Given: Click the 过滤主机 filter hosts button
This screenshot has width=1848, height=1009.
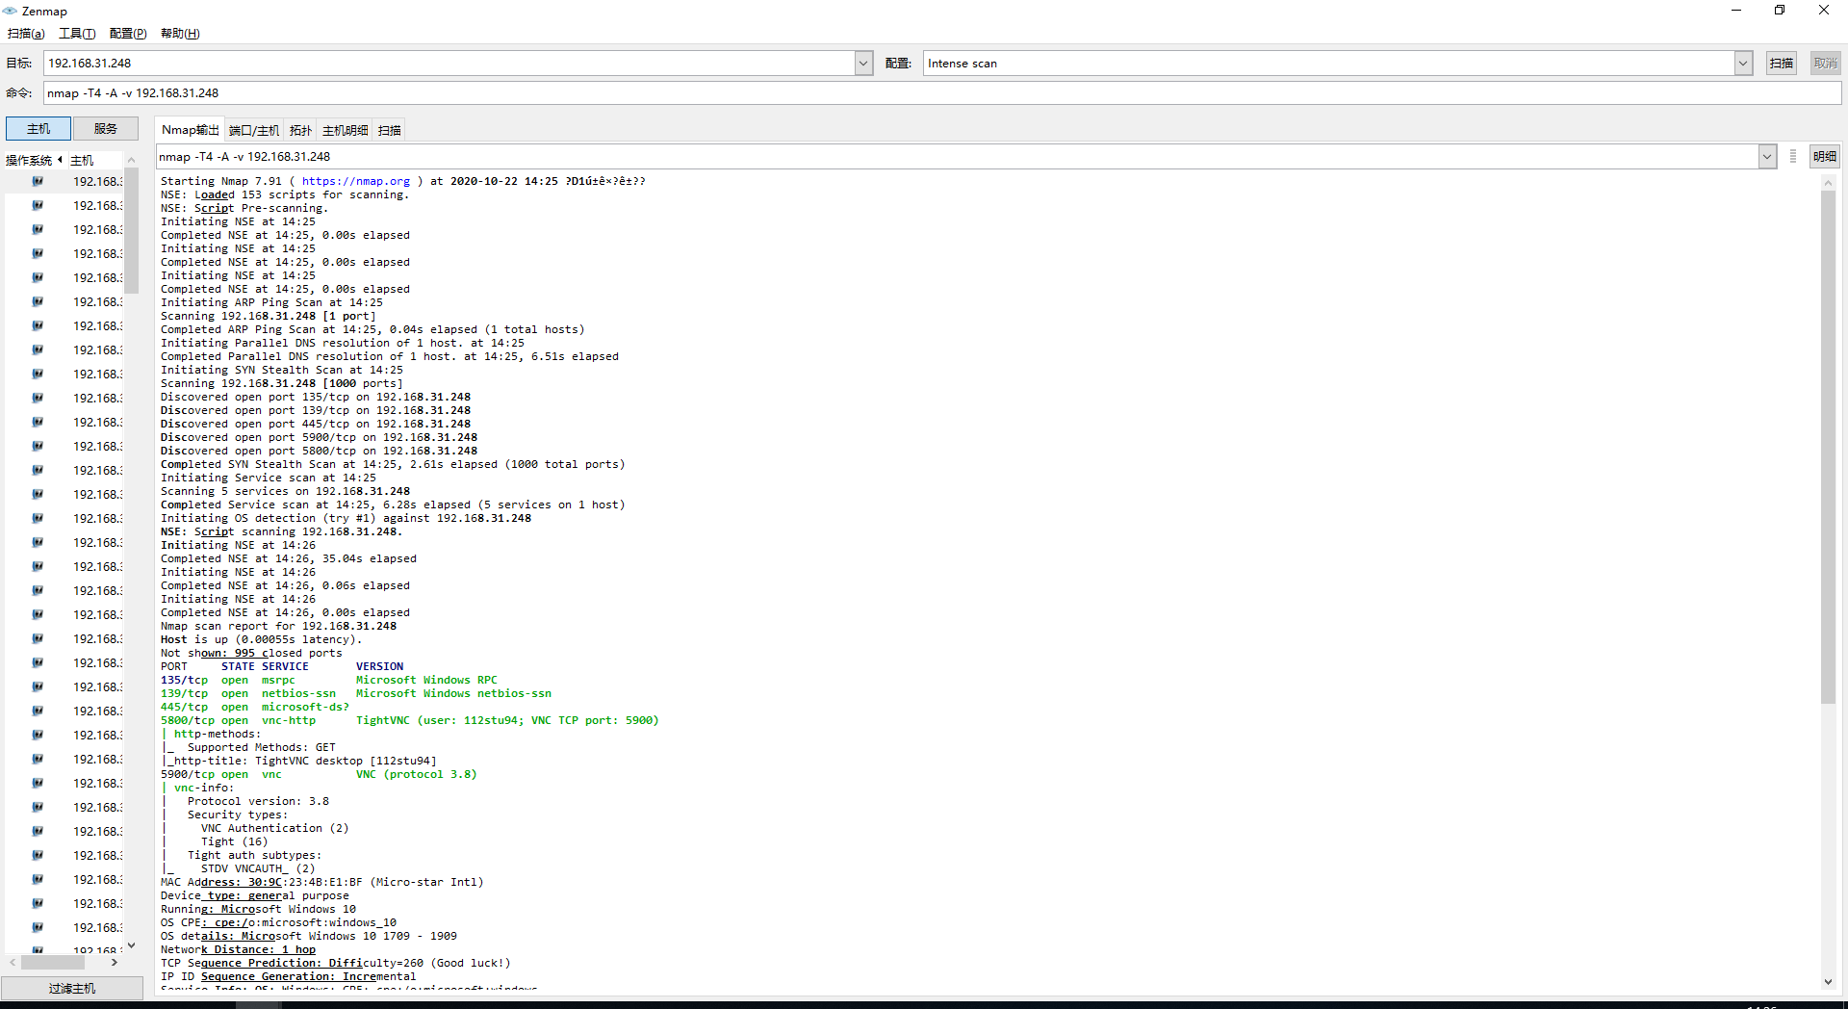Looking at the screenshot, I should tap(72, 989).
